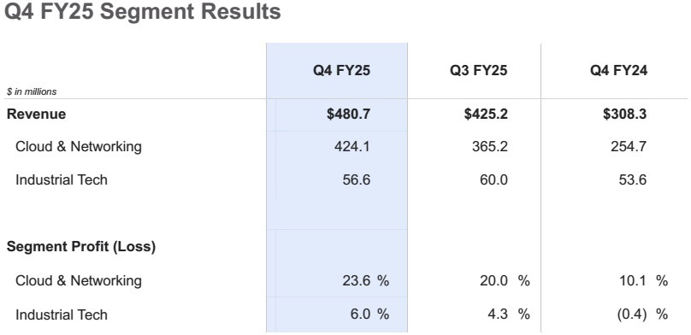
Task: Select the 10.1 % Cloud profit cell
Action: pos(643,281)
